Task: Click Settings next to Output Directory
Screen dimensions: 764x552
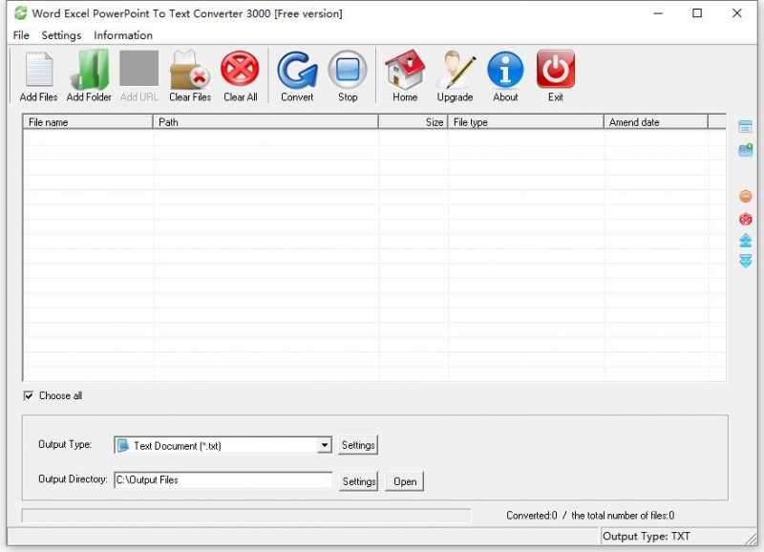Action: [x=358, y=481]
